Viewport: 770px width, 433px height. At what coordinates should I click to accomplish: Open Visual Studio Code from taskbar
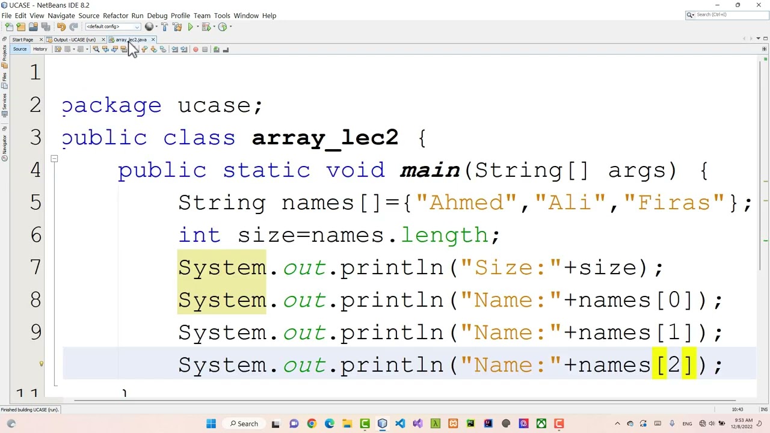tap(400, 423)
